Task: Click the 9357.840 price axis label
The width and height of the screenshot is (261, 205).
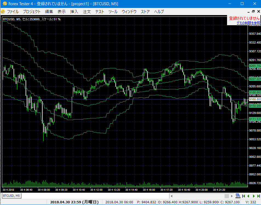Action: 255,34
